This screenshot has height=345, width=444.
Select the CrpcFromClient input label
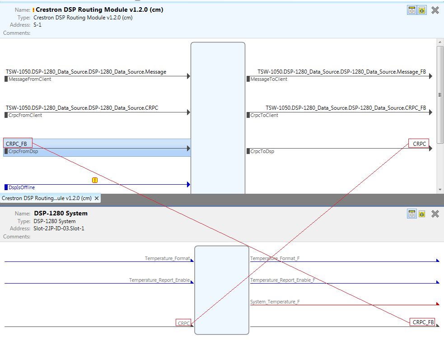(25, 115)
